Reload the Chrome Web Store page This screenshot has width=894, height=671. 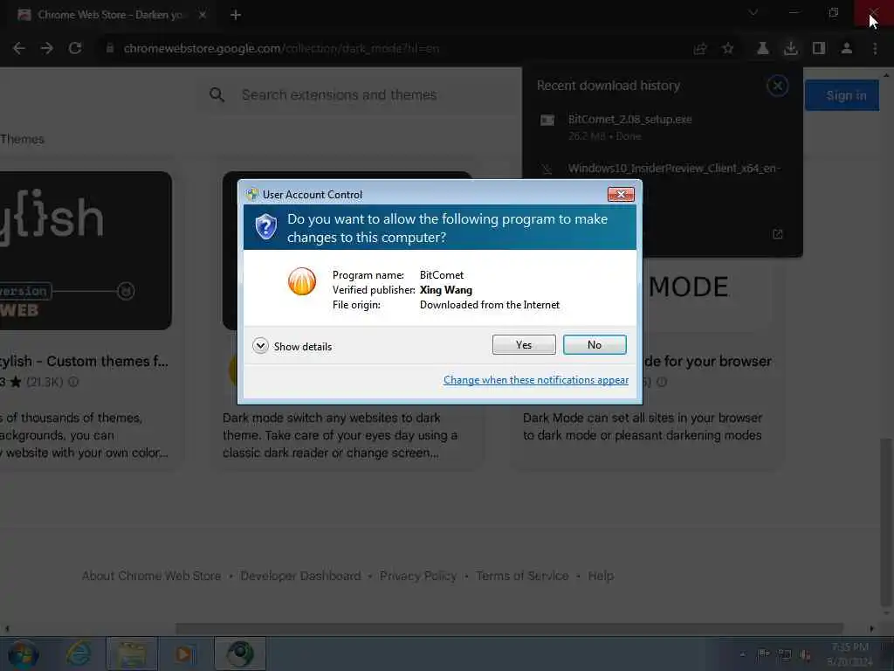(75, 49)
